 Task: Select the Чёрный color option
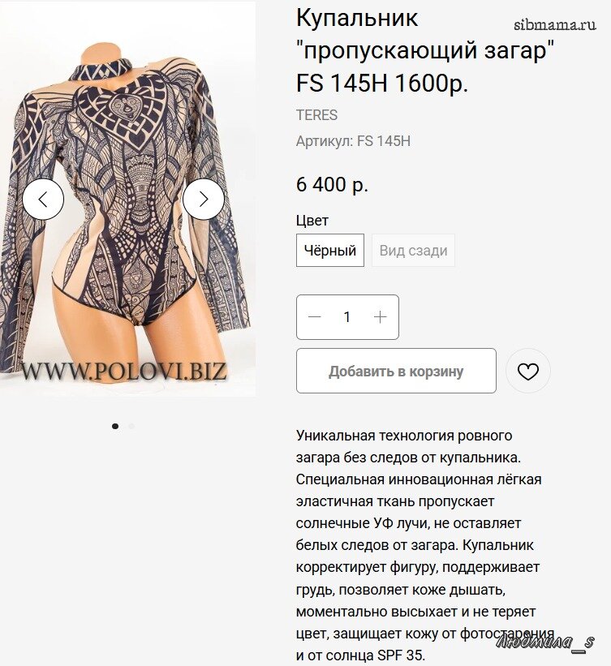click(x=330, y=250)
